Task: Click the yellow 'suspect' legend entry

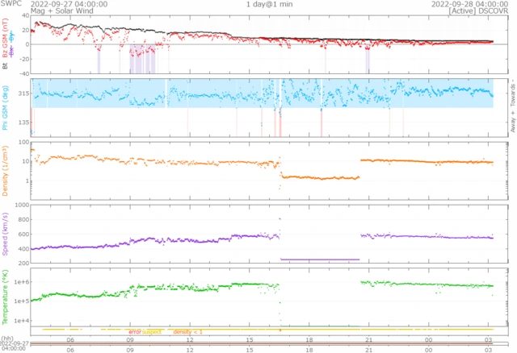Action: [152, 332]
